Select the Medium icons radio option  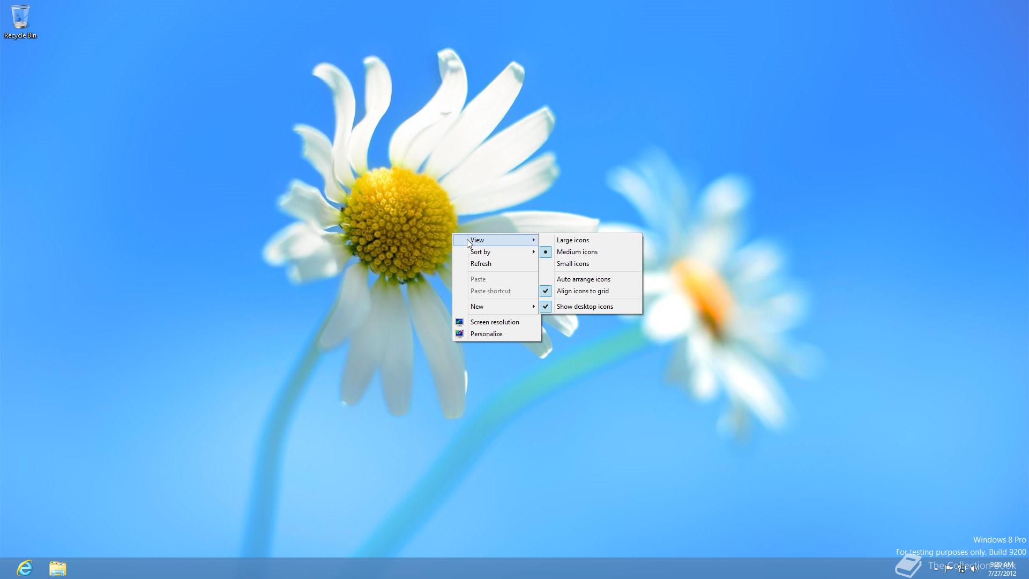577,252
